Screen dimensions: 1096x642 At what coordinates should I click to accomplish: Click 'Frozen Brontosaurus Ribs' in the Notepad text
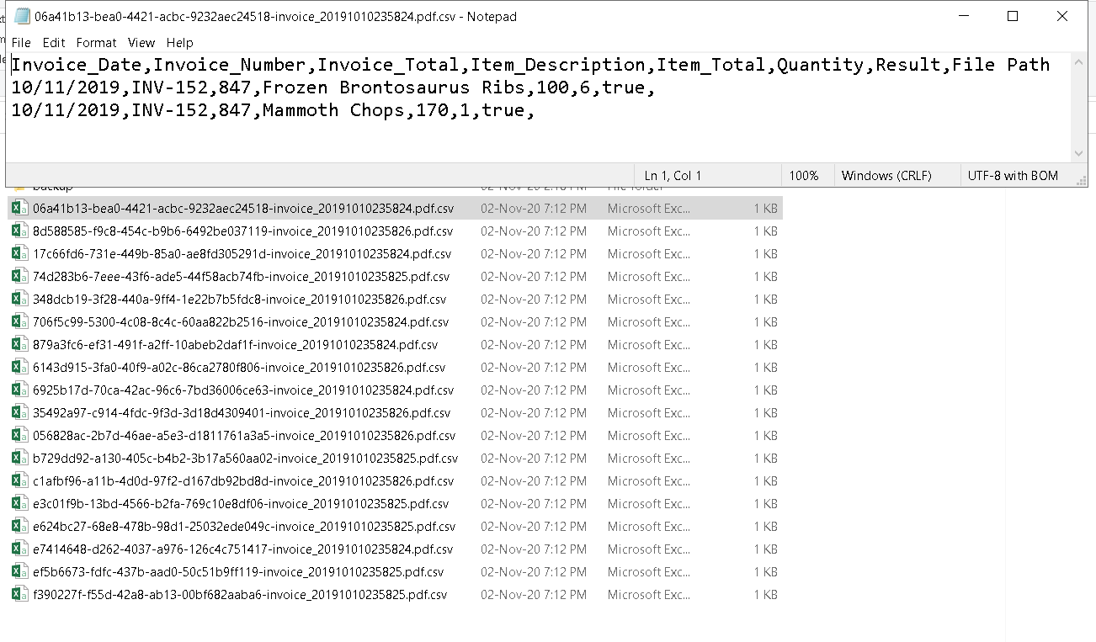[395, 88]
